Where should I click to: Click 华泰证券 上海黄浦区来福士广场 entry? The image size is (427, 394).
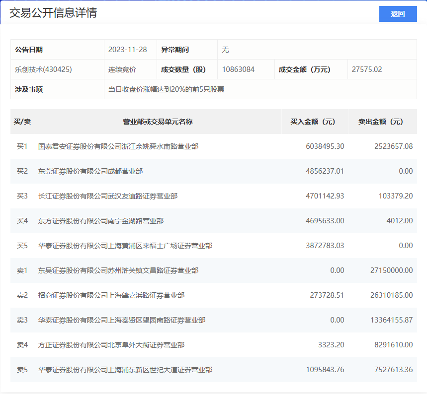click(x=125, y=246)
